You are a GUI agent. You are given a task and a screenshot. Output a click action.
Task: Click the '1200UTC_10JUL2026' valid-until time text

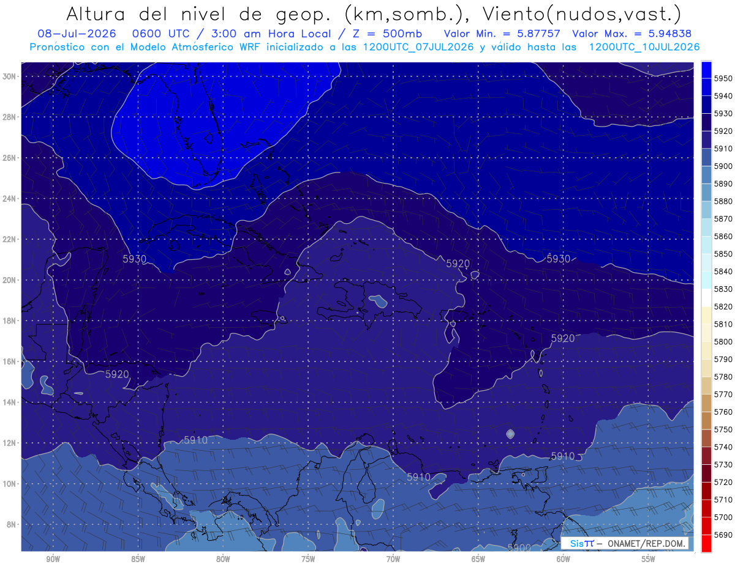644,46
